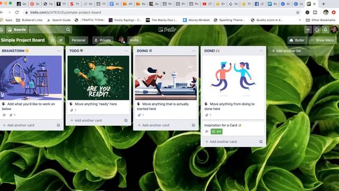
Task: Open the running woman airport cover card
Action: pos(166,78)
